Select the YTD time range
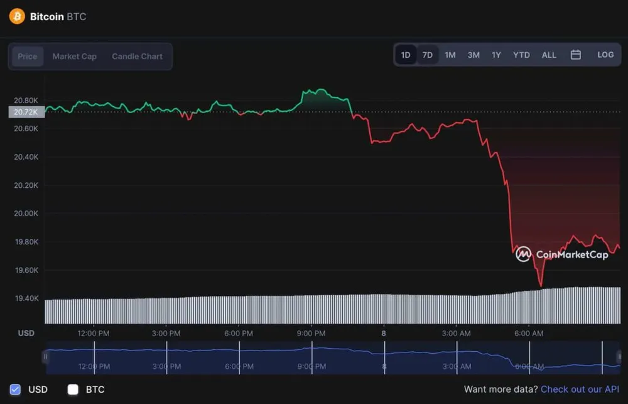The image size is (628, 404). (x=521, y=55)
